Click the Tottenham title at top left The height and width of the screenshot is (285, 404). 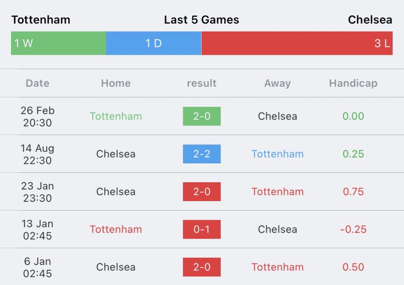pos(41,20)
